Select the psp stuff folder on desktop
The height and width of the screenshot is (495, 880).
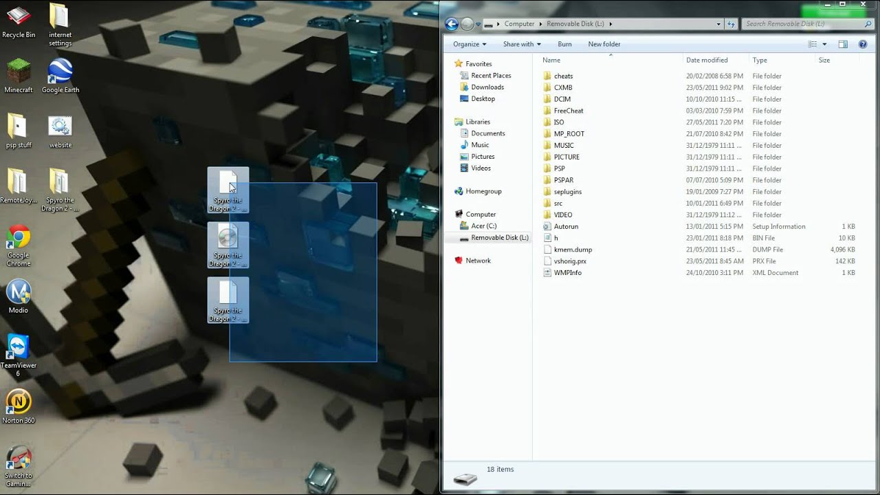click(19, 131)
